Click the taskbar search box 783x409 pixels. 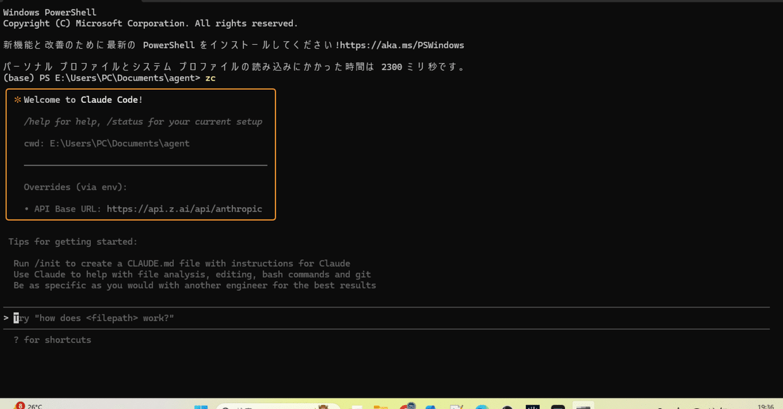[x=277, y=405]
